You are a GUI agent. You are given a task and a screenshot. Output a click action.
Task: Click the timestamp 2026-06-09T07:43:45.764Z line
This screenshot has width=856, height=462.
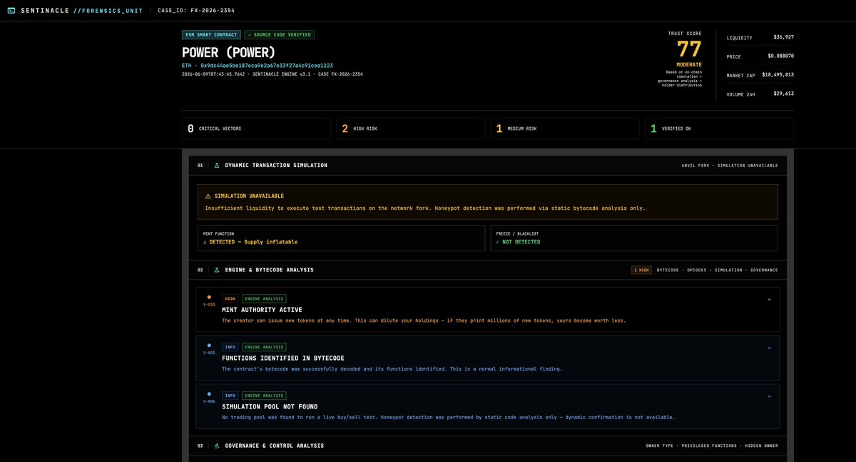[272, 74]
